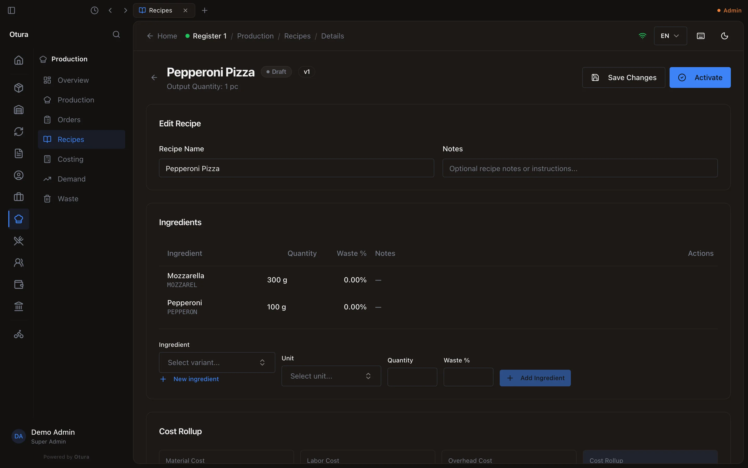Activate the Pepperoni Pizza recipe
This screenshot has width=748, height=468.
pyautogui.click(x=700, y=78)
